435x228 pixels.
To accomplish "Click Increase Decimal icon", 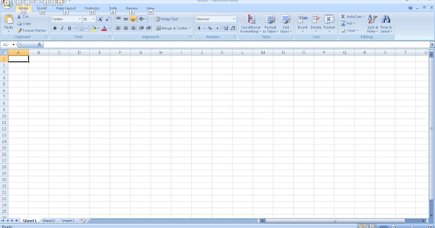I will pyautogui.click(x=225, y=28).
